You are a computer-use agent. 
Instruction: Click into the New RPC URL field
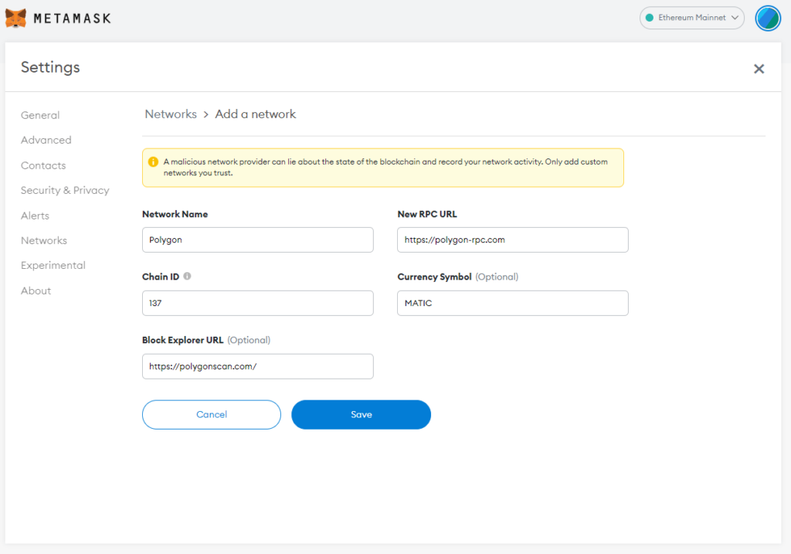[x=513, y=240]
